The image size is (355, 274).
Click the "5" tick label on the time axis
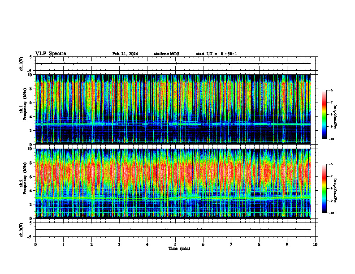pos(175,244)
